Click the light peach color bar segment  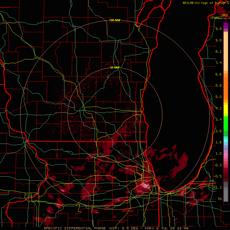[226, 52]
